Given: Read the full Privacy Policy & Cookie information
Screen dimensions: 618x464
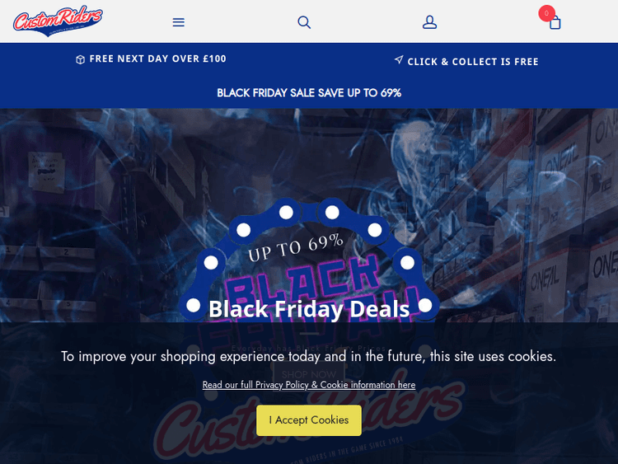Looking at the screenshot, I should point(309,385).
